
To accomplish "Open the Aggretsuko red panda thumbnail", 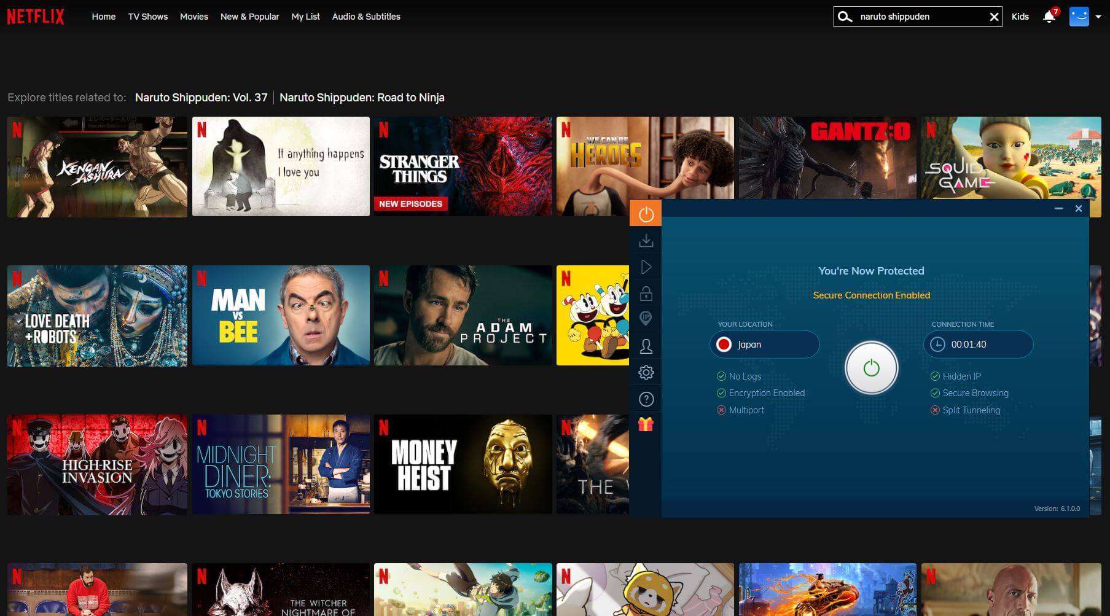I will pos(645,590).
